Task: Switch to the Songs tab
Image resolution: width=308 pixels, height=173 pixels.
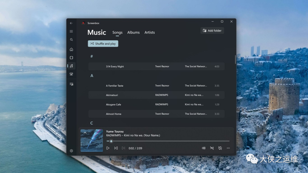Action: (x=117, y=32)
